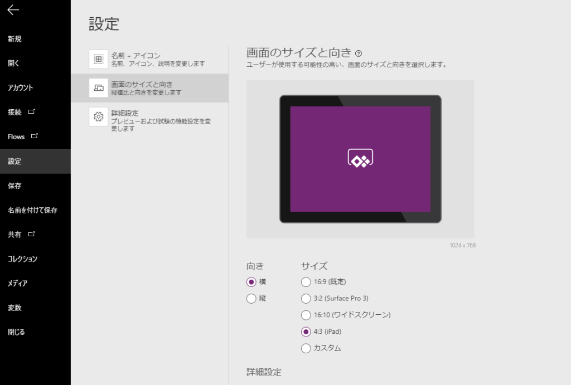571x385 pixels.
Task: Select the 横 orientation radio button
Action: pos(251,282)
